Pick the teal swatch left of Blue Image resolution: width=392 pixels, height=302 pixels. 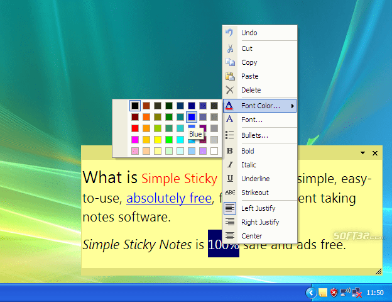coord(180,117)
